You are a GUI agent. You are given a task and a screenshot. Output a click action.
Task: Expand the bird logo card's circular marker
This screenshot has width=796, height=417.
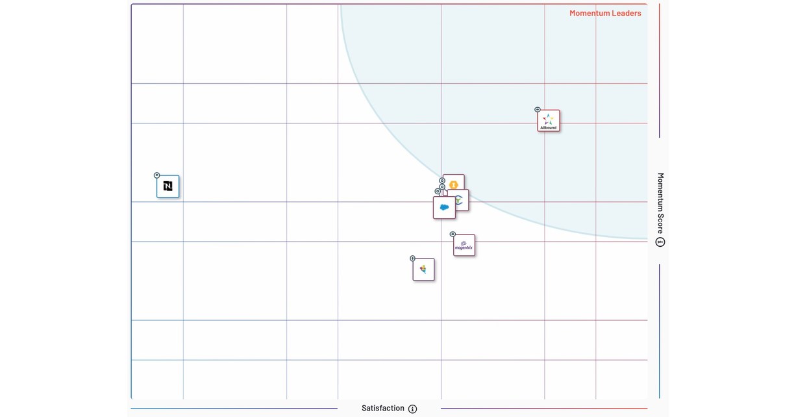(413, 258)
